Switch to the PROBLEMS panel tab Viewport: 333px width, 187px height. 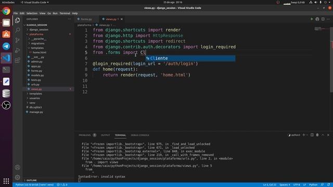tap(85, 135)
